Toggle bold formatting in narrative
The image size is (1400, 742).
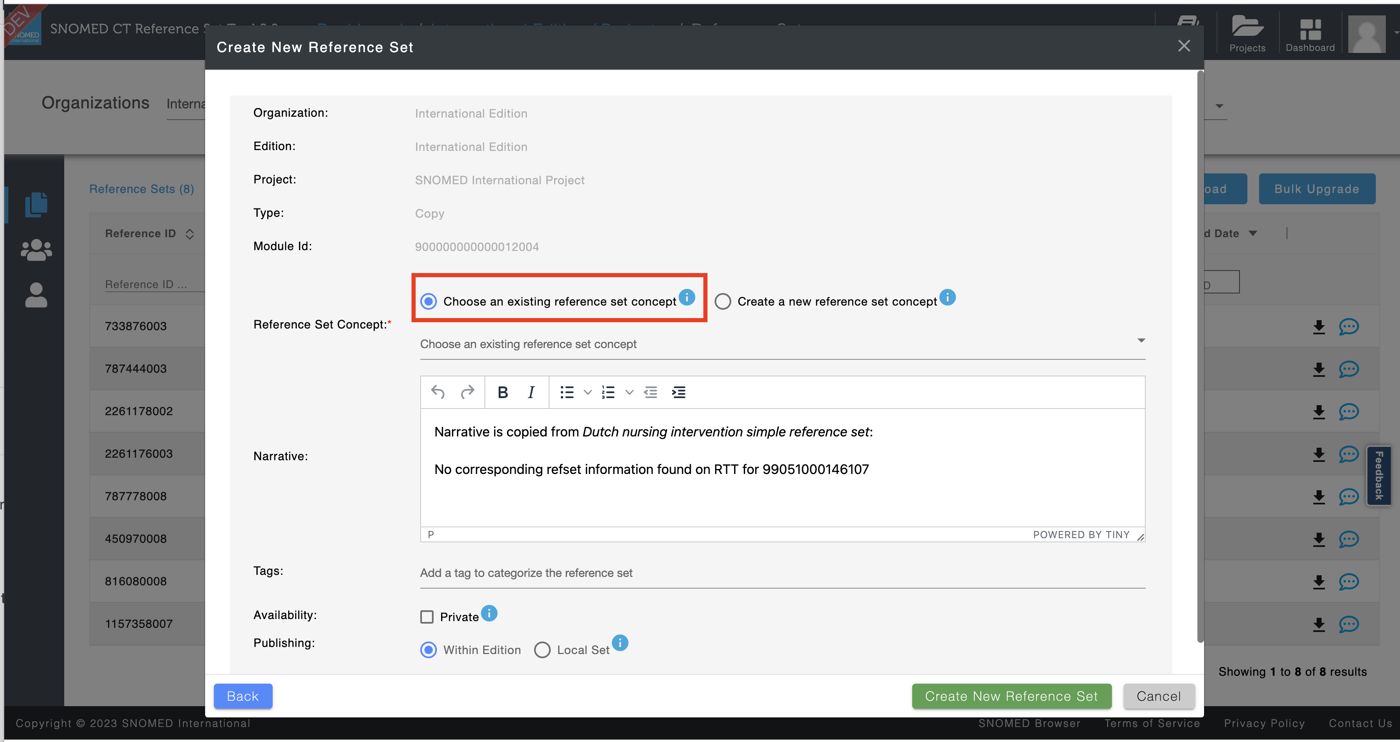pos(503,392)
